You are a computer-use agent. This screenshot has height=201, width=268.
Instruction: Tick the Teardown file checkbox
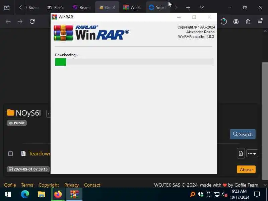point(10,154)
